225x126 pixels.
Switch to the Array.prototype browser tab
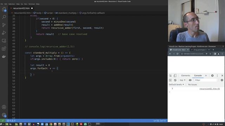click(200, 50)
